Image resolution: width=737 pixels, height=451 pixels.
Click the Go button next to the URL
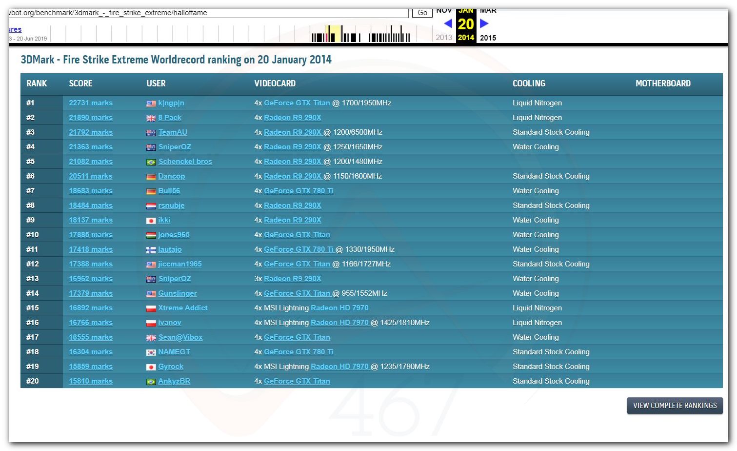coord(422,13)
